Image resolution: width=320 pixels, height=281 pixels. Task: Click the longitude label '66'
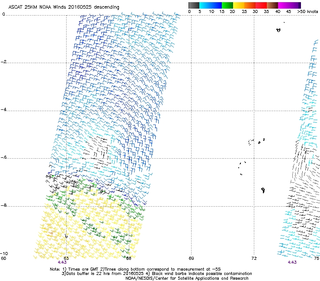(x=128, y=259)
